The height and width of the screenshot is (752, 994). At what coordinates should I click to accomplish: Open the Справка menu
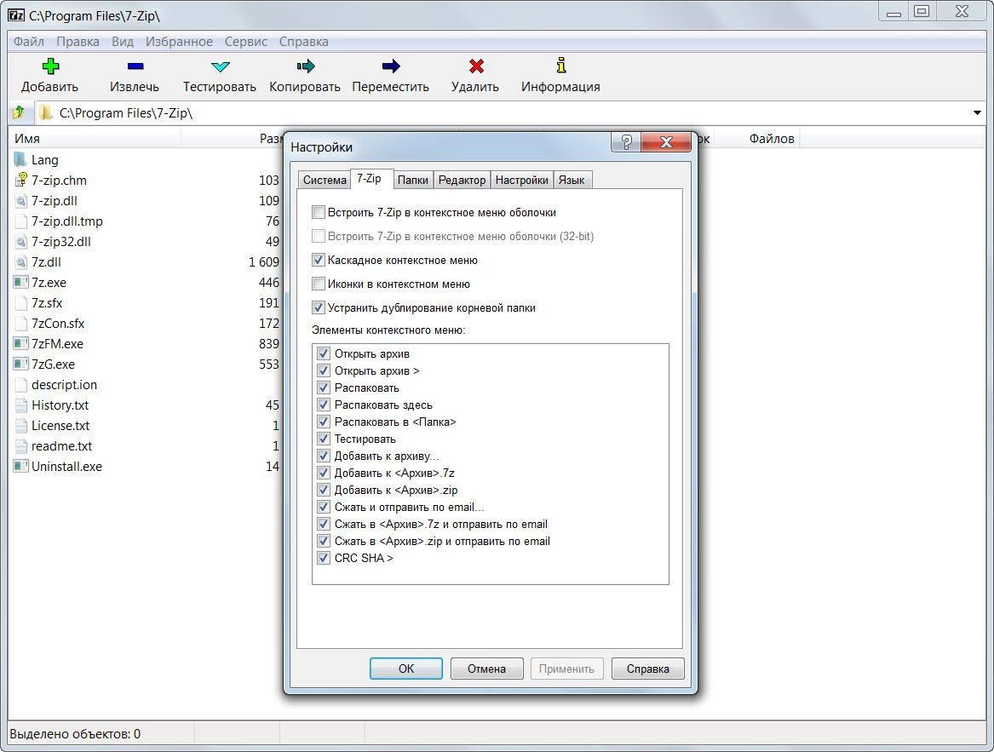click(304, 42)
